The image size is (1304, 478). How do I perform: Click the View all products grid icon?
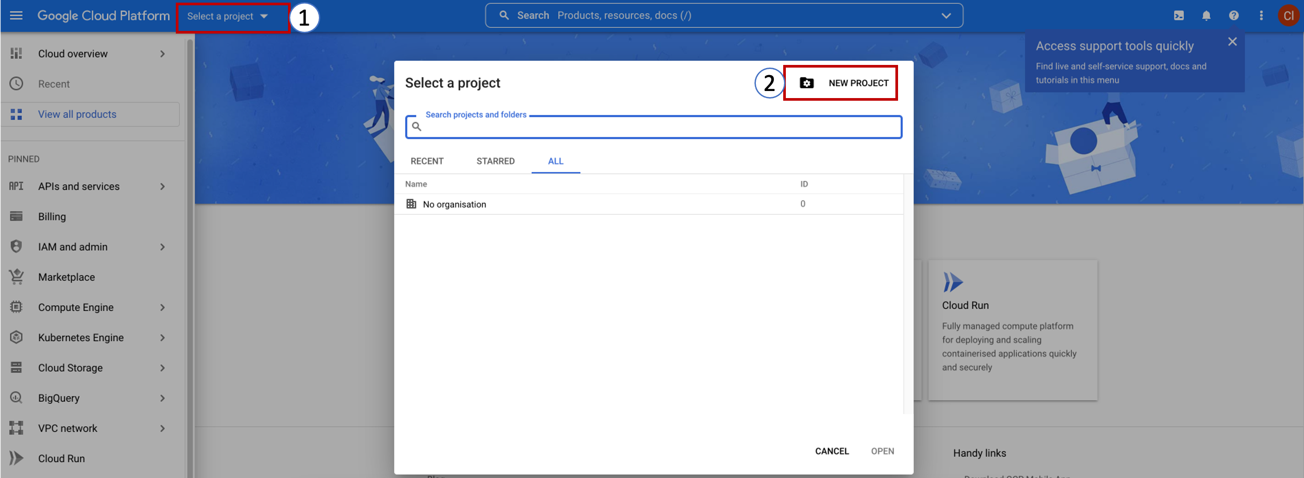pos(16,114)
